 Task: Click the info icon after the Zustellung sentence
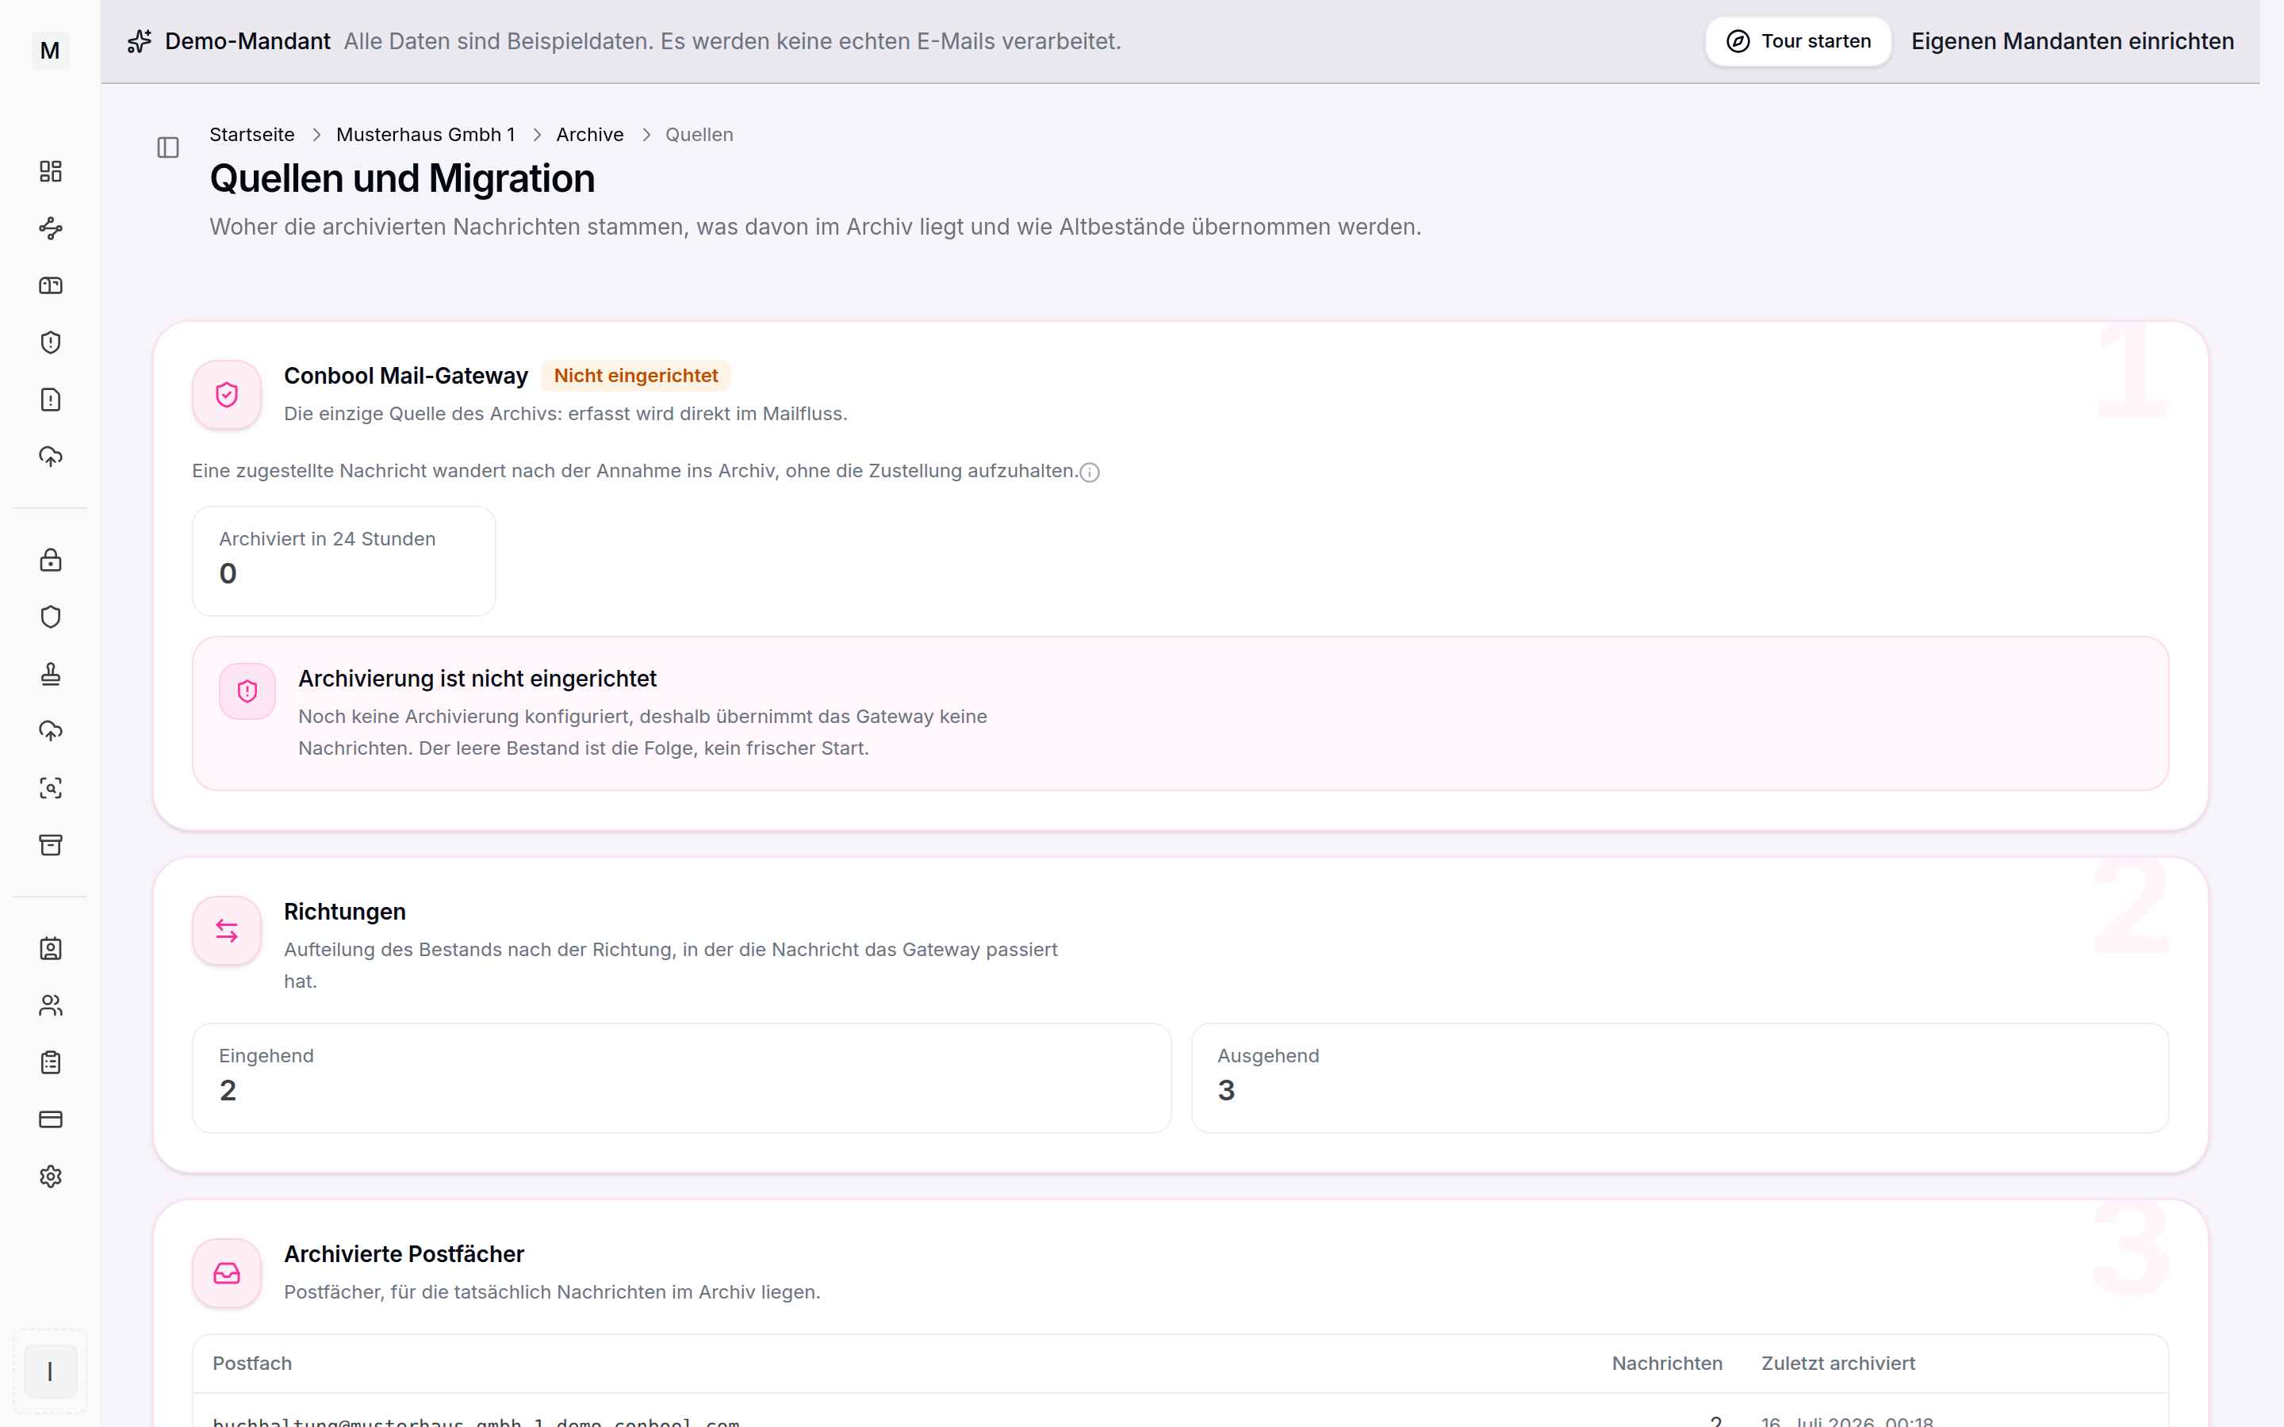click(x=1089, y=472)
